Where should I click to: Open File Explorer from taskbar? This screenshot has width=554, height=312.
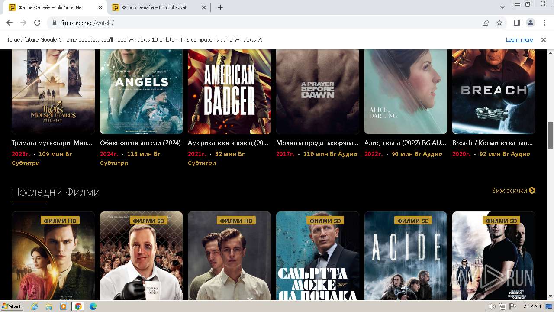tap(49, 306)
